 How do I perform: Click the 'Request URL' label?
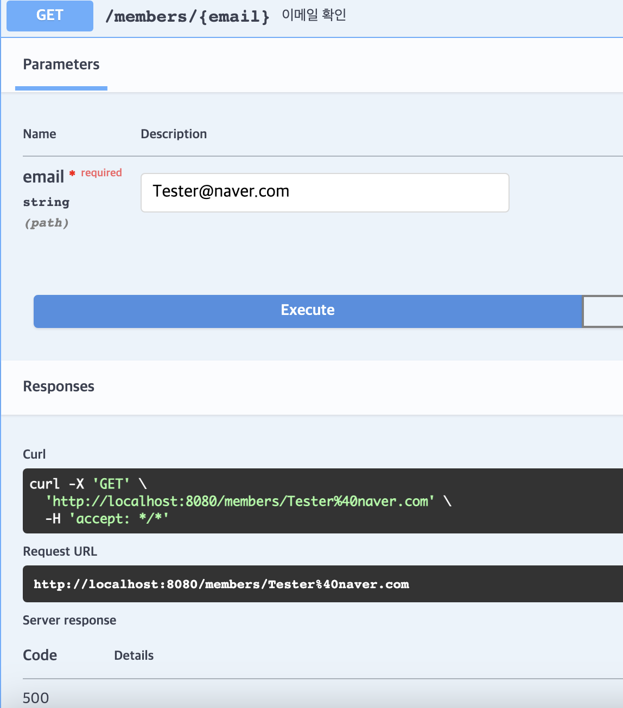[60, 551]
